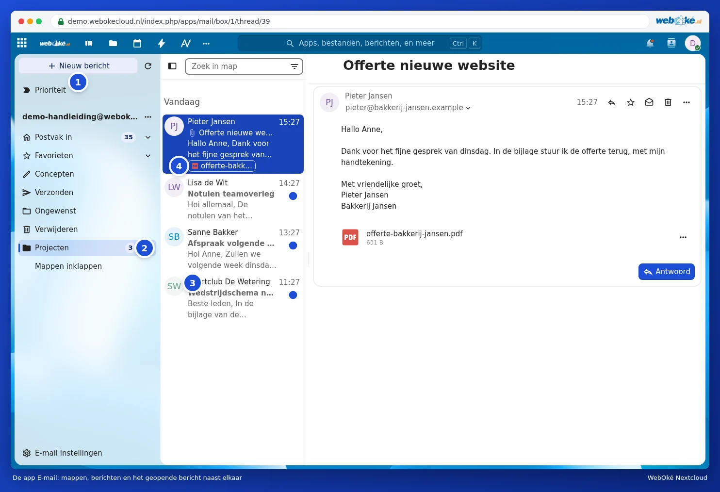Select the Verwijderen folder
The width and height of the screenshot is (720, 492).
pos(87,230)
